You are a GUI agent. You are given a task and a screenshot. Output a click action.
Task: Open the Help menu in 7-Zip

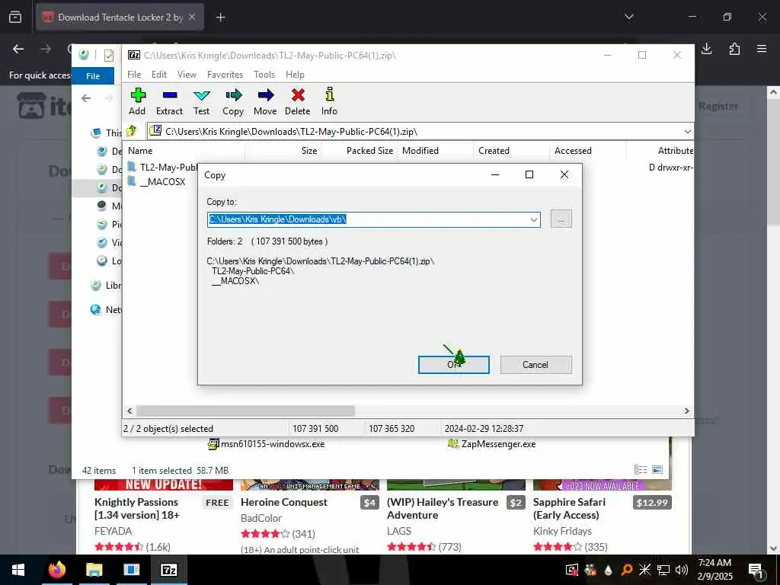pyautogui.click(x=295, y=75)
